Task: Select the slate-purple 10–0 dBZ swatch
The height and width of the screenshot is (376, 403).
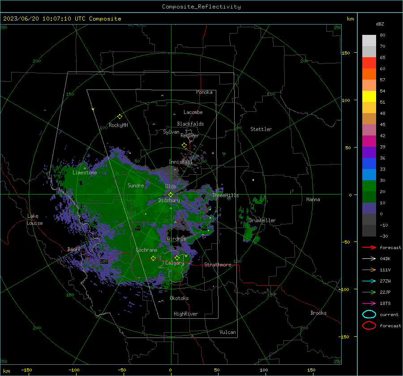Action: point(369,208)
